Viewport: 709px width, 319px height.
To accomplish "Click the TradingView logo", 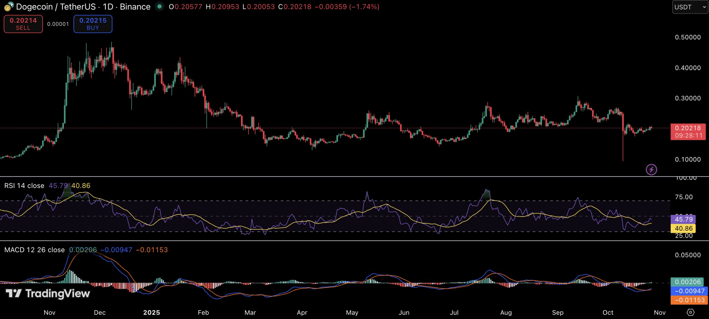I will point(48,293).
